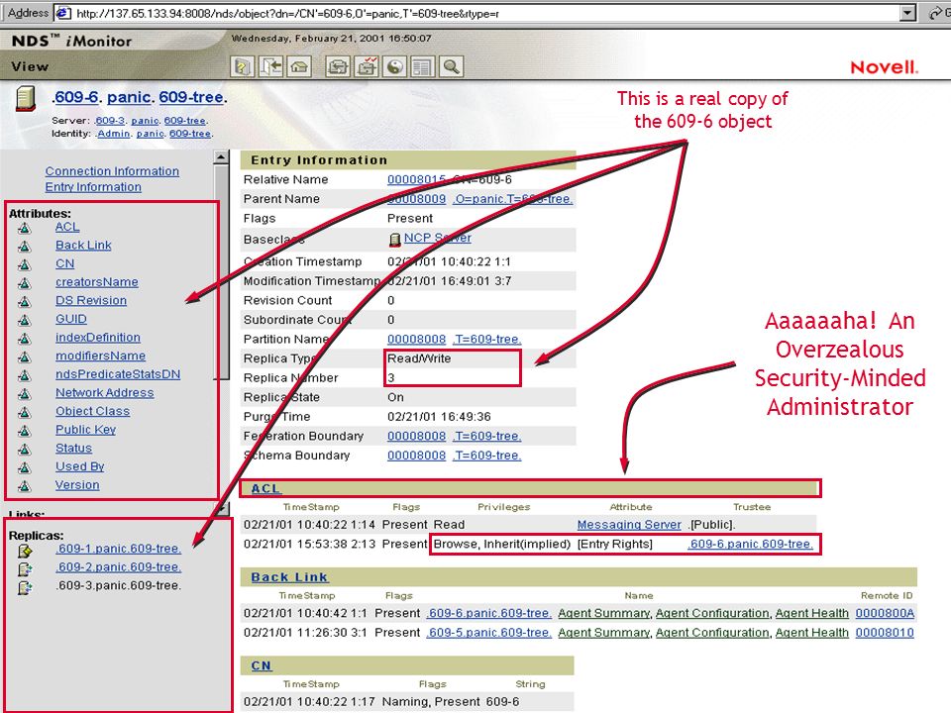This screenshot has width=951, height=713.
Task: Click the Login/Logout door icon
Action: (271, 66)
